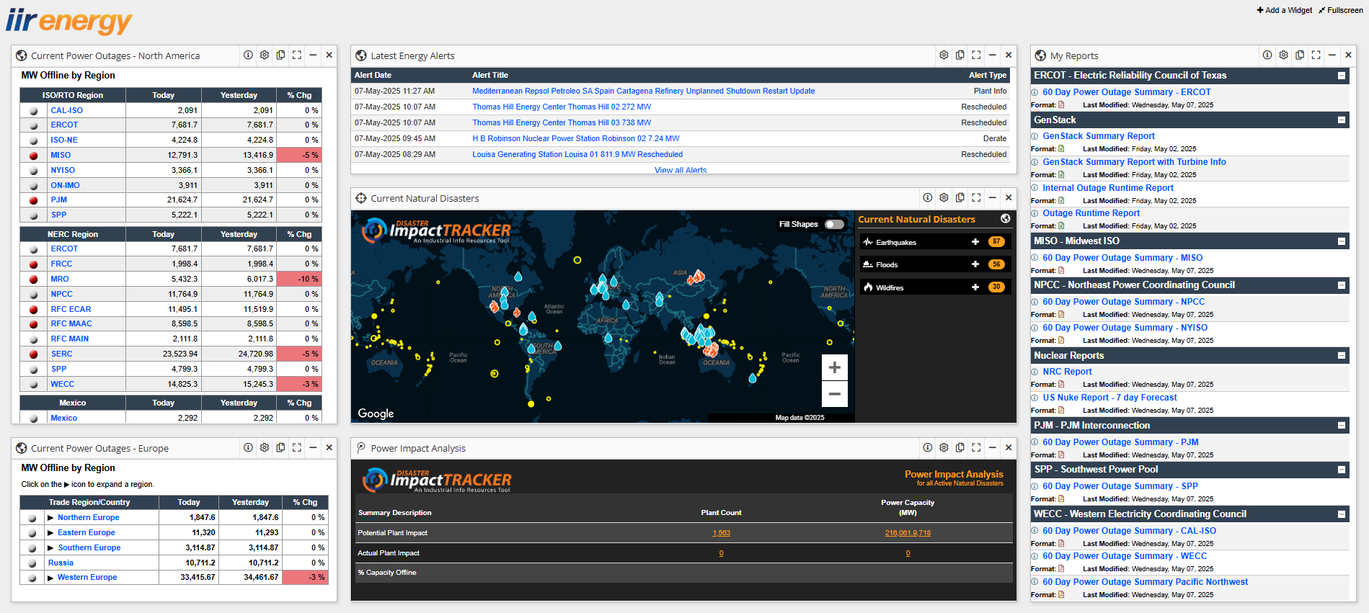Duplicate the My Reports widget

click(1300, 55)
